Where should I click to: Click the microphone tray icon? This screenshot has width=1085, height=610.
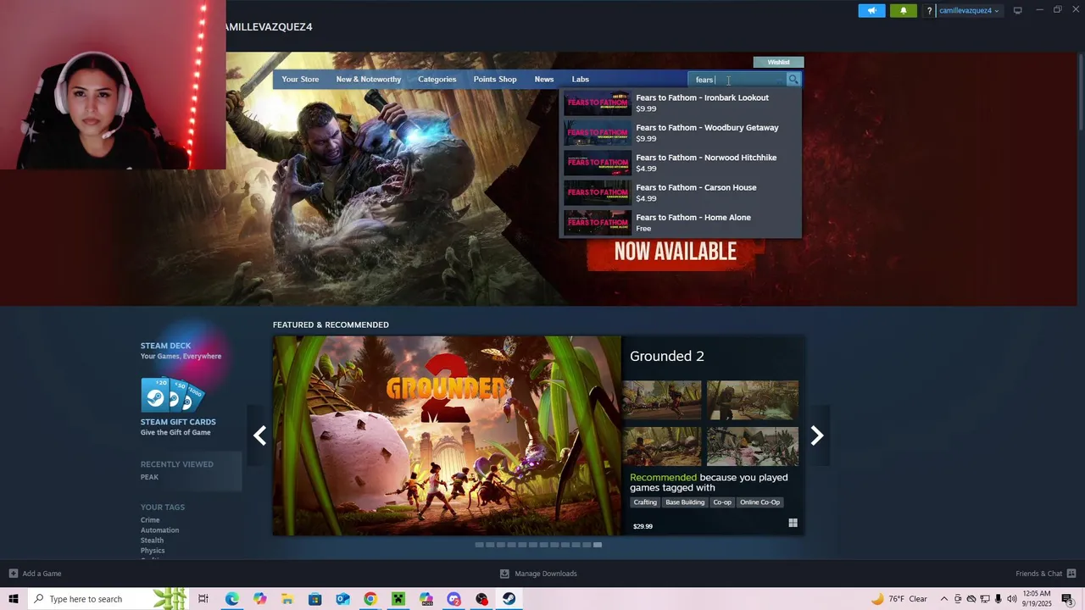tap(998, 599)
